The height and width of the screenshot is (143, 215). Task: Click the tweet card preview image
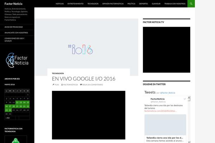click(x=165, y=125)
